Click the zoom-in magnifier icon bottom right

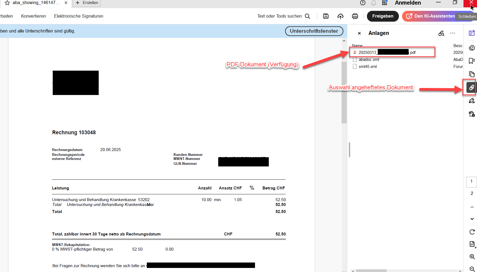click(x=472, y=257)
